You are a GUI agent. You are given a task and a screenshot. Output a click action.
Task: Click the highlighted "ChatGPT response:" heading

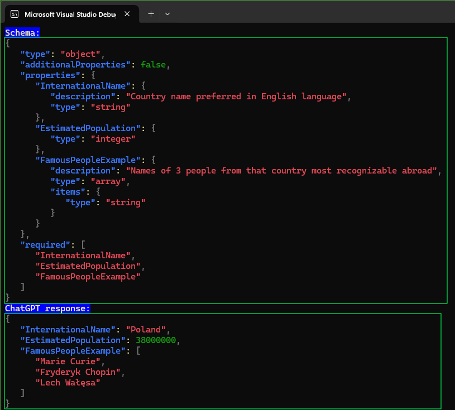[47, 308]
